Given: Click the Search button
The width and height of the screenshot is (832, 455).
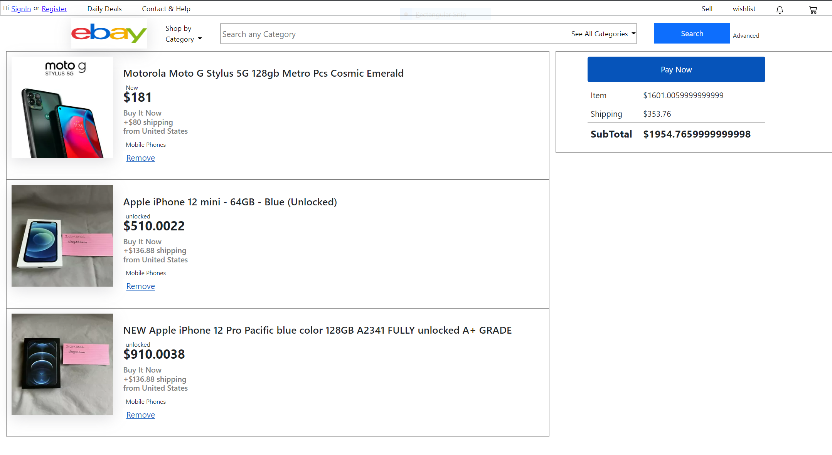Looking at the screenshot, I should tap(692, 33).
